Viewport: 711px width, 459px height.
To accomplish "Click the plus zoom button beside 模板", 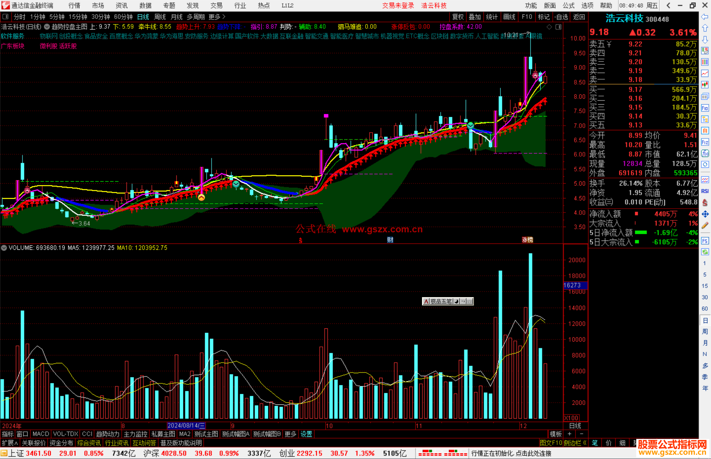I will (x=569, y=434).
